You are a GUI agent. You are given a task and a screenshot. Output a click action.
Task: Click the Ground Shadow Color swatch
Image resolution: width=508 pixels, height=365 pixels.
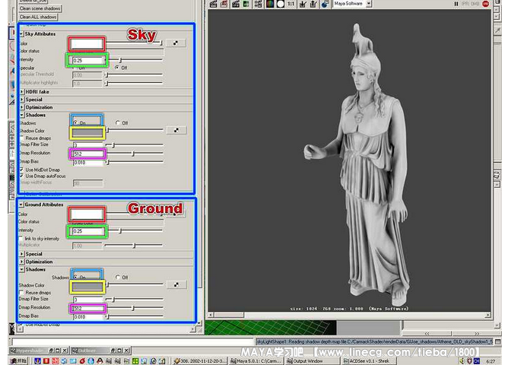[87, 287]
